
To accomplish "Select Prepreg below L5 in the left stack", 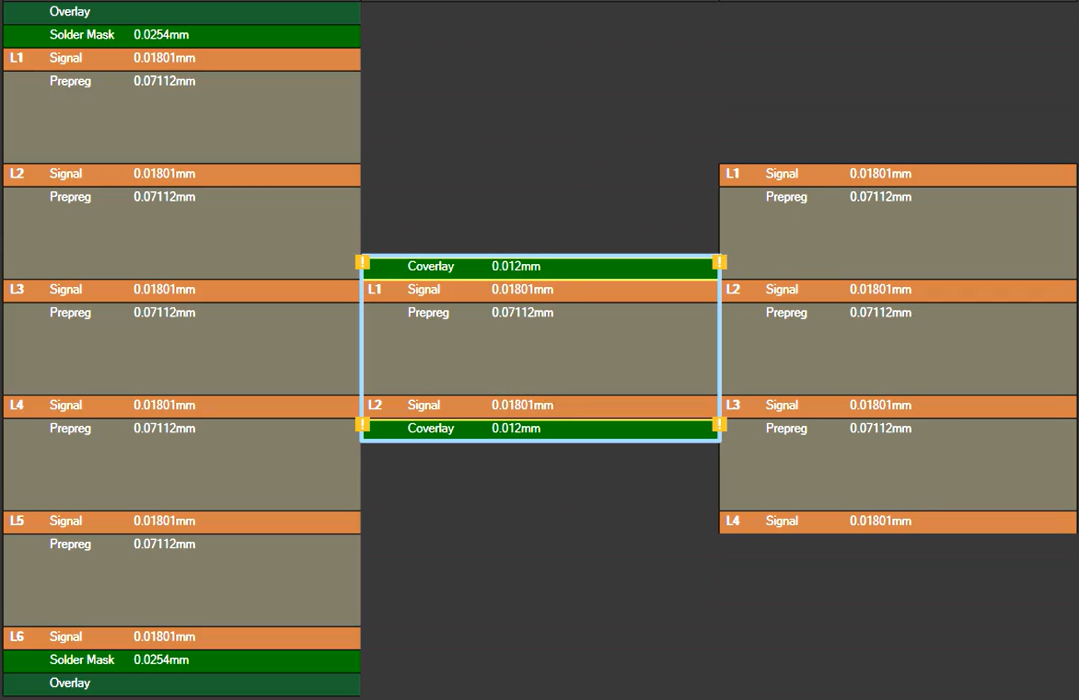I will coord(181,580).
